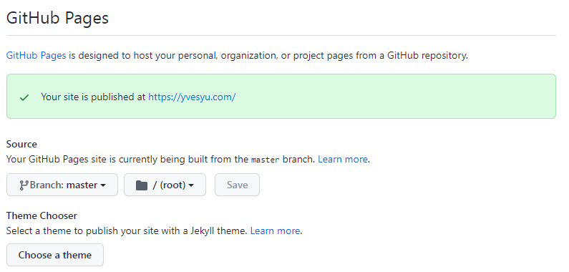
Task: Click the 'master' code text in description
Action: [266, 160]
